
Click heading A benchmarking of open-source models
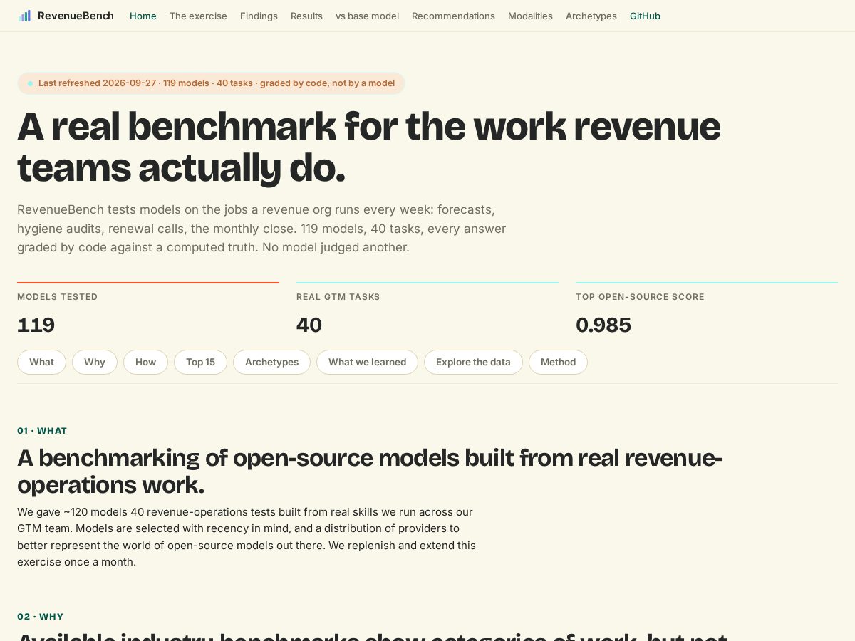pos(370,471)
